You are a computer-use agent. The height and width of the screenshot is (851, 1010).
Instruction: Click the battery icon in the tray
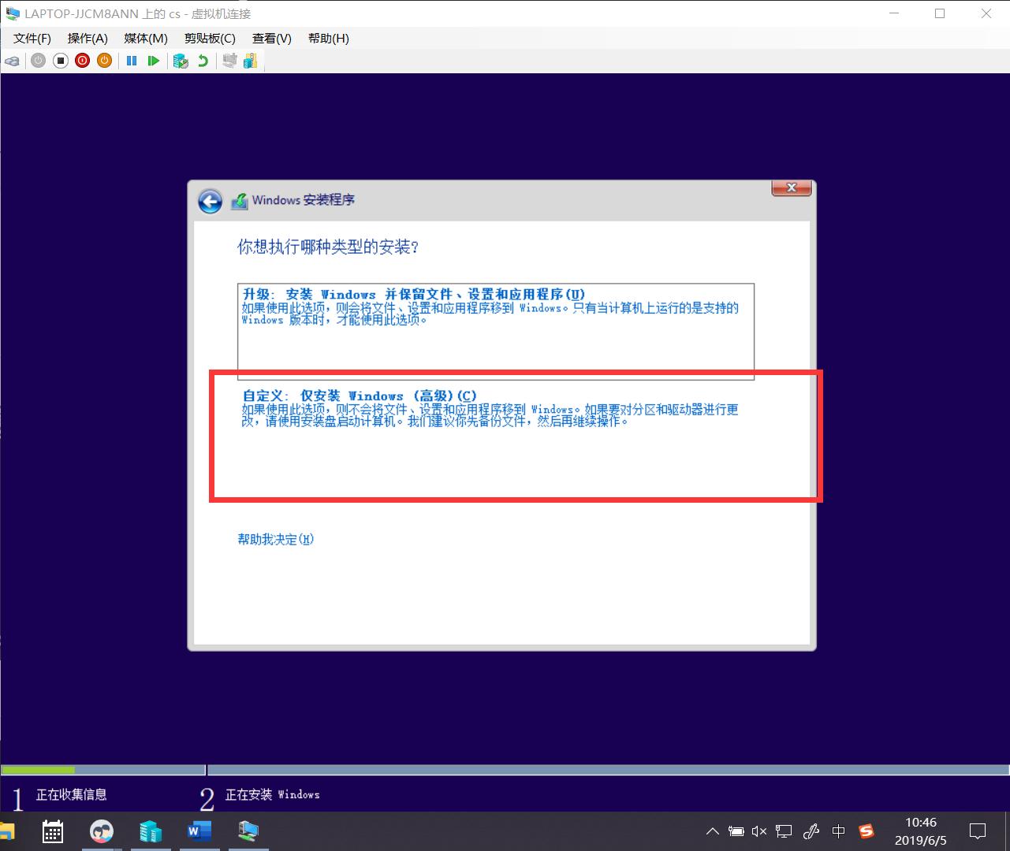click(x=736, y=831)
